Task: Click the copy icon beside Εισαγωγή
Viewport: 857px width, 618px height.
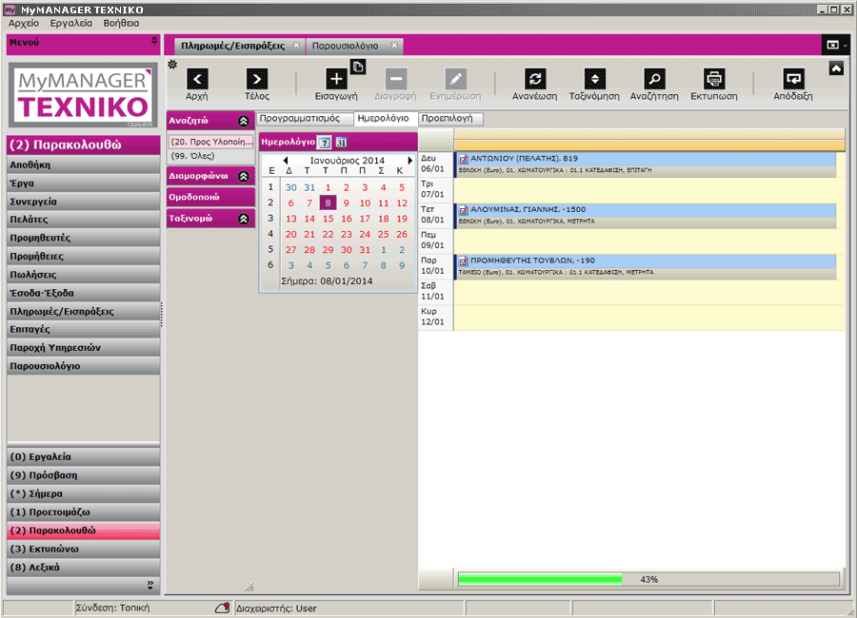Action: tap(358, 67)
